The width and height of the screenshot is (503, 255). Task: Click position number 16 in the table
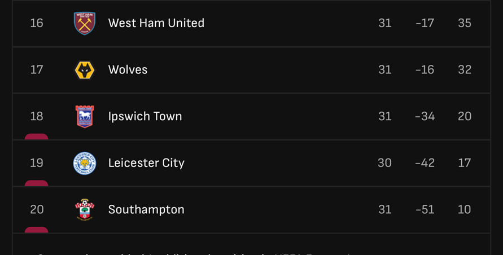pyautogui.click(x=37, y=23)
